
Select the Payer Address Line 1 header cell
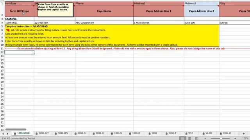[159, 11]
